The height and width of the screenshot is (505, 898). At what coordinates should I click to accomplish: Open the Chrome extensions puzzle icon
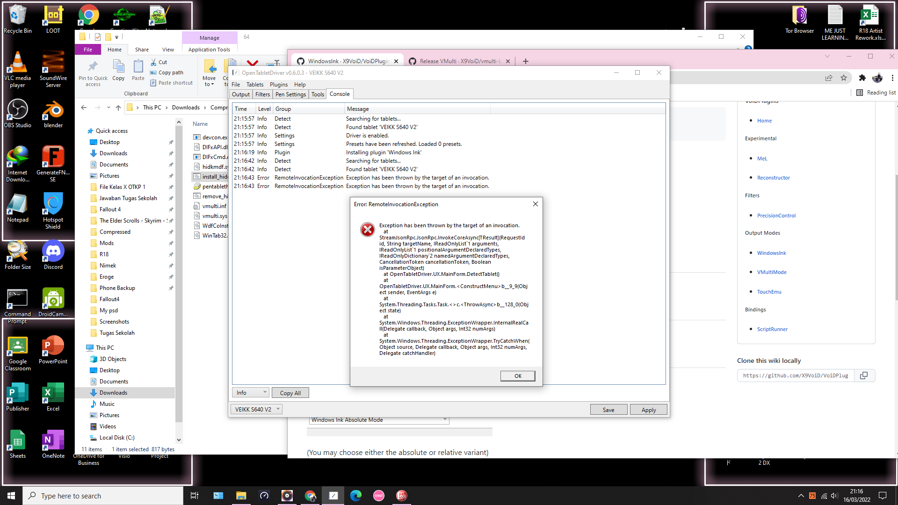coord(862,78)
